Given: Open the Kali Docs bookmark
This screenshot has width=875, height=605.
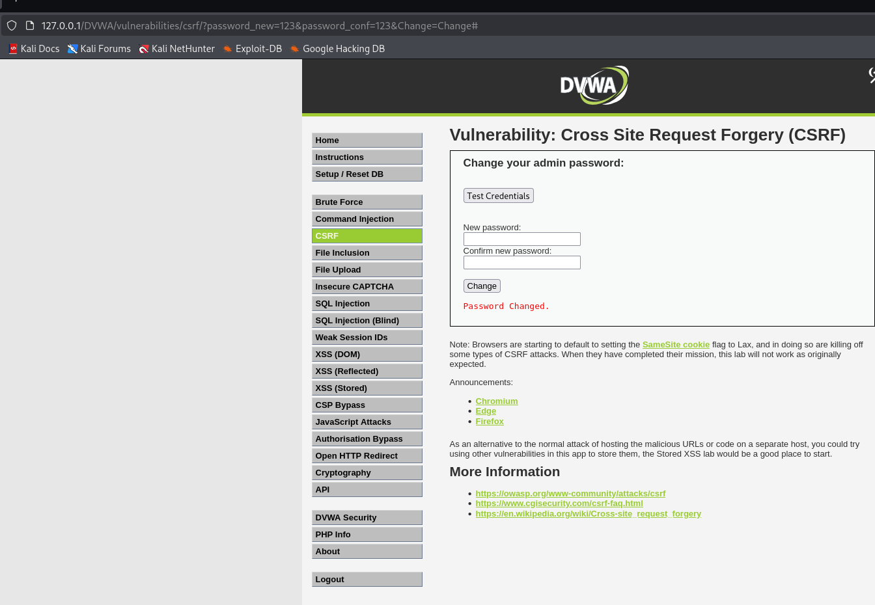Looking at the screenshot, I should 34,49.
